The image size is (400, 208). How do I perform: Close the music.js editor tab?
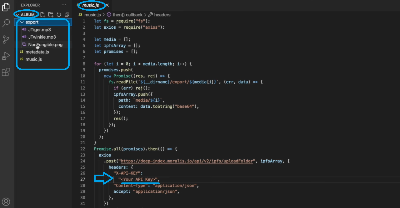tap(107, 5)
